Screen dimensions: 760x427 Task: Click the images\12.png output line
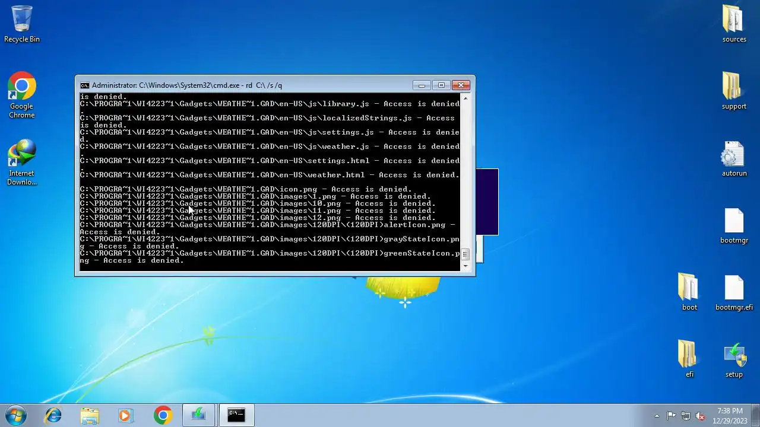[x=258, y=218]
